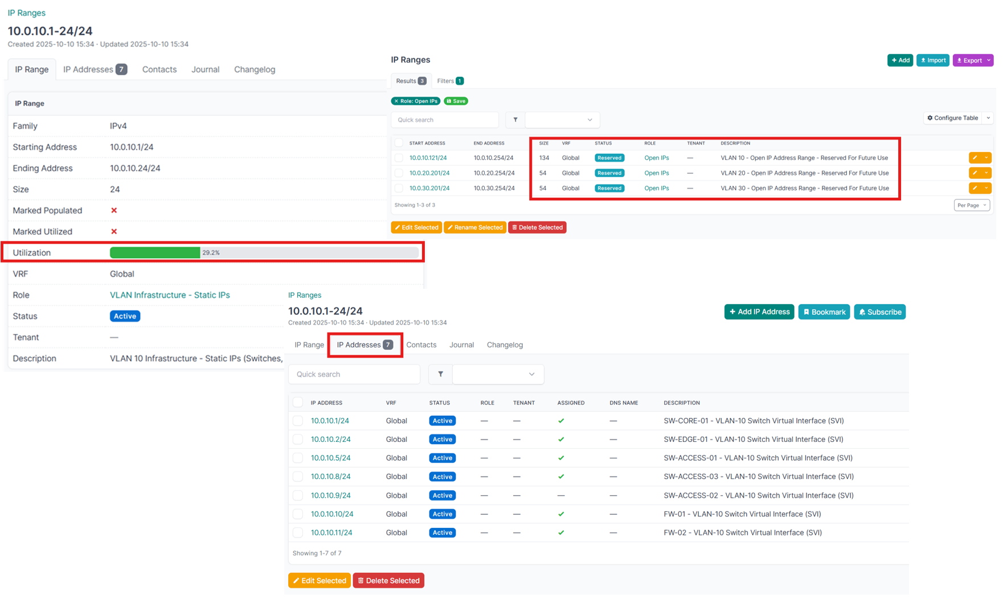This screenshot has width=1003, height=602.
Task: Select the Bookmark icon button
Action: tap(824, 312)
